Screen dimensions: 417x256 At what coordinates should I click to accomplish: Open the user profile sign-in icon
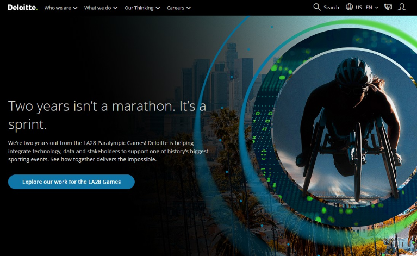(402, 7)
